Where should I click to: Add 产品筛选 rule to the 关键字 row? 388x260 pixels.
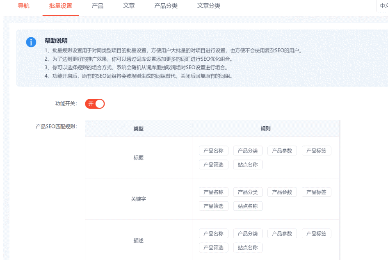(x=213, y=206)
